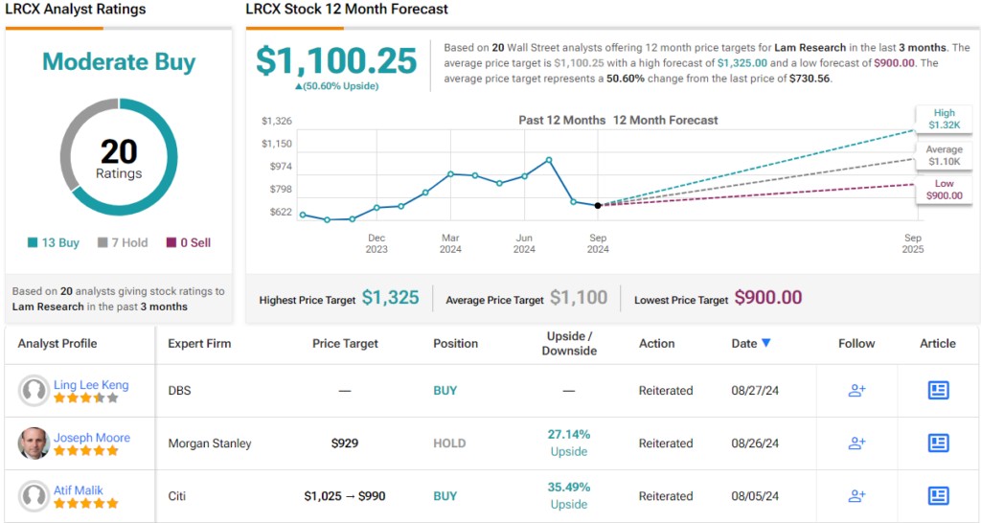Click the teal Buy legend swatch
This screenshot has width=981, height=523.
33,243
